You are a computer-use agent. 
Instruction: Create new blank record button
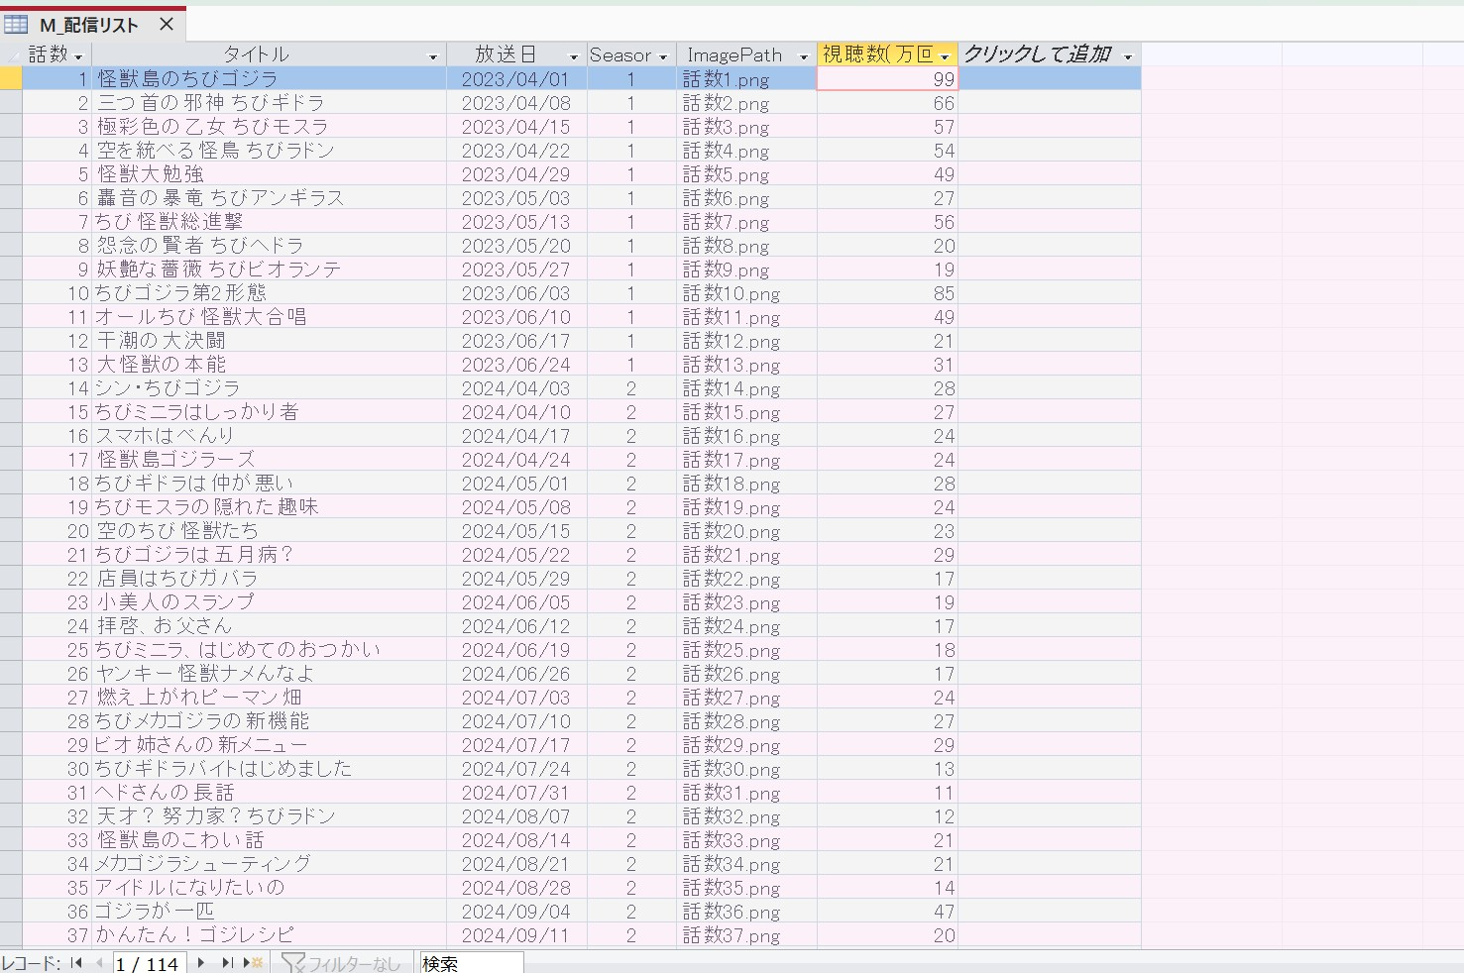pyautogui.click(x=254, y=963)
